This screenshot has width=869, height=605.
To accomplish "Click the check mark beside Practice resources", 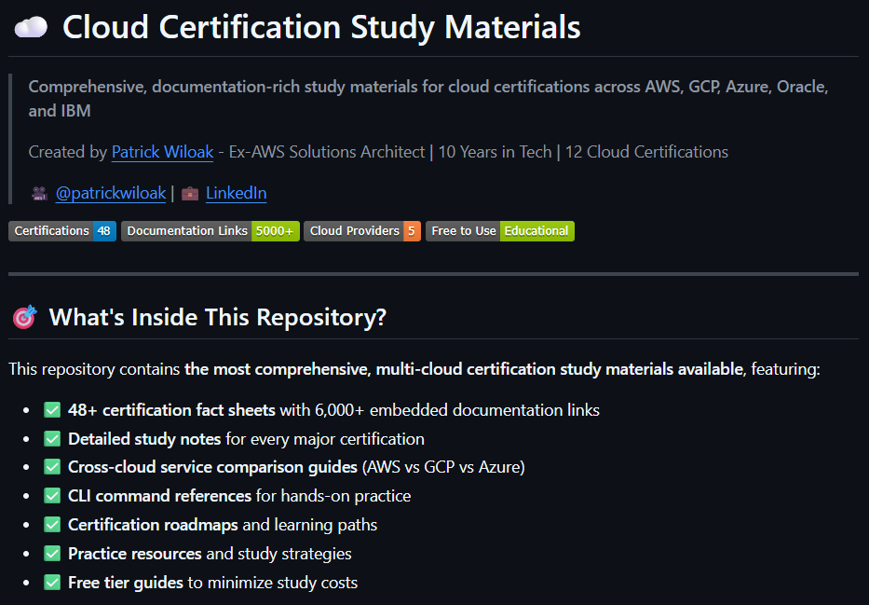I will [52, 554].
